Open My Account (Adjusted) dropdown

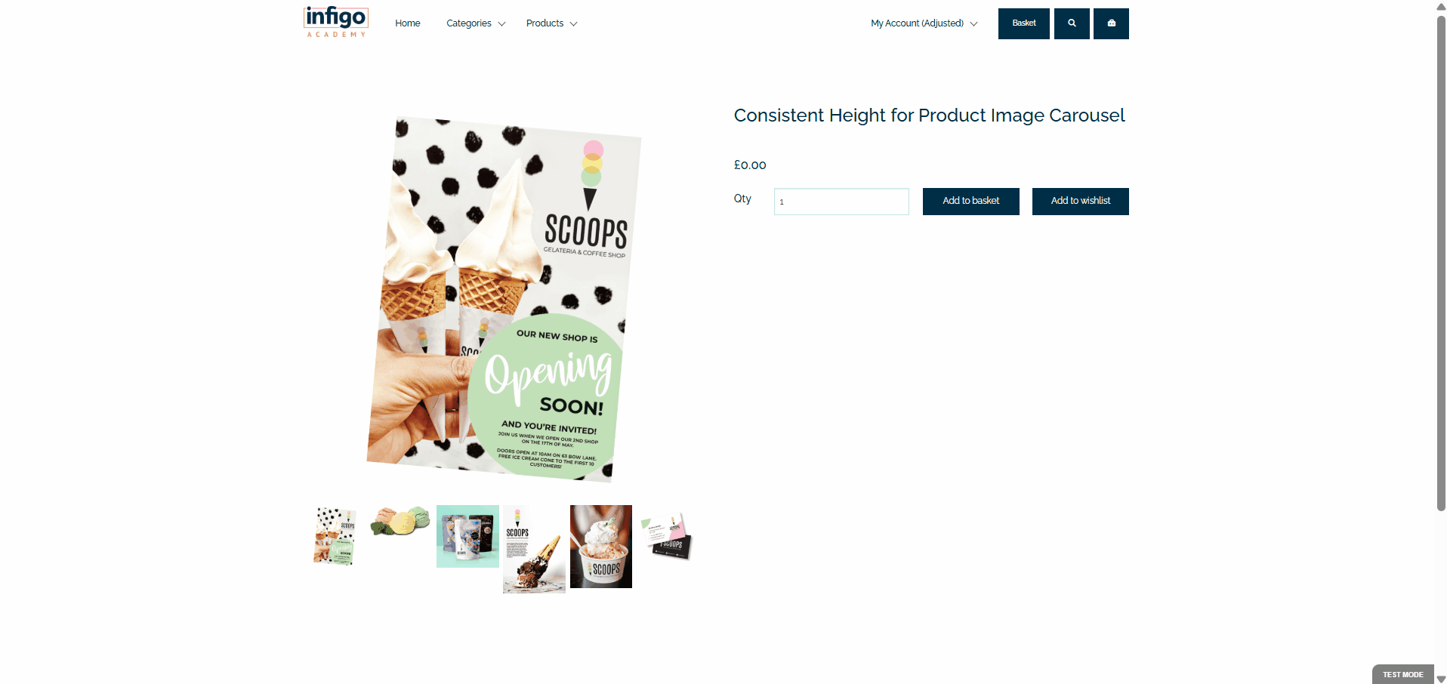924,23
